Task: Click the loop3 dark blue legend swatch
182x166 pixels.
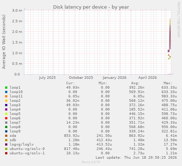Action: click(x=6, y=105)
